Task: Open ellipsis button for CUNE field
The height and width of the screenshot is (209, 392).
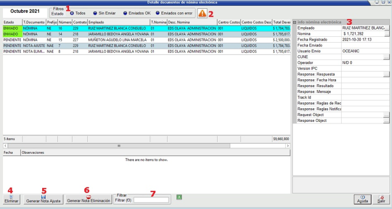Action: coord(386,57)
